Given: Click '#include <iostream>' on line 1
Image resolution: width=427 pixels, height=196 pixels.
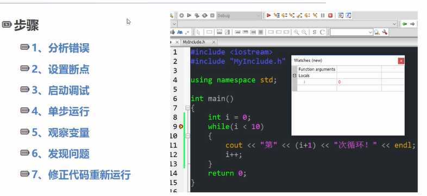Looking at the screenshot, I should click(x=231, y=52).
